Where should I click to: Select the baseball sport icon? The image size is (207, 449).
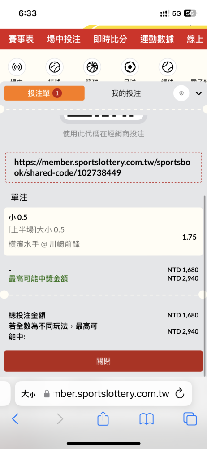pos(54,67)
